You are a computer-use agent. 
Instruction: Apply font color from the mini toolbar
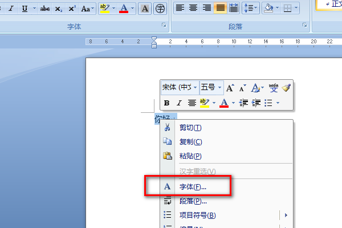(x=224, y=103)
